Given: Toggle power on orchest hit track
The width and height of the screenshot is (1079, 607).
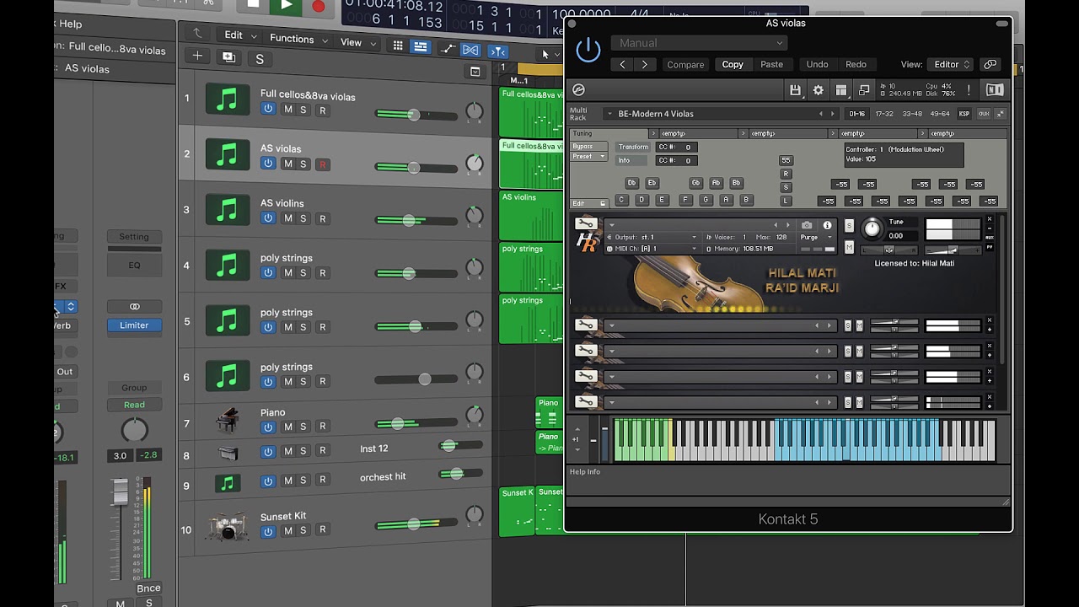Looking at the screenshot, I should (268, 481).
